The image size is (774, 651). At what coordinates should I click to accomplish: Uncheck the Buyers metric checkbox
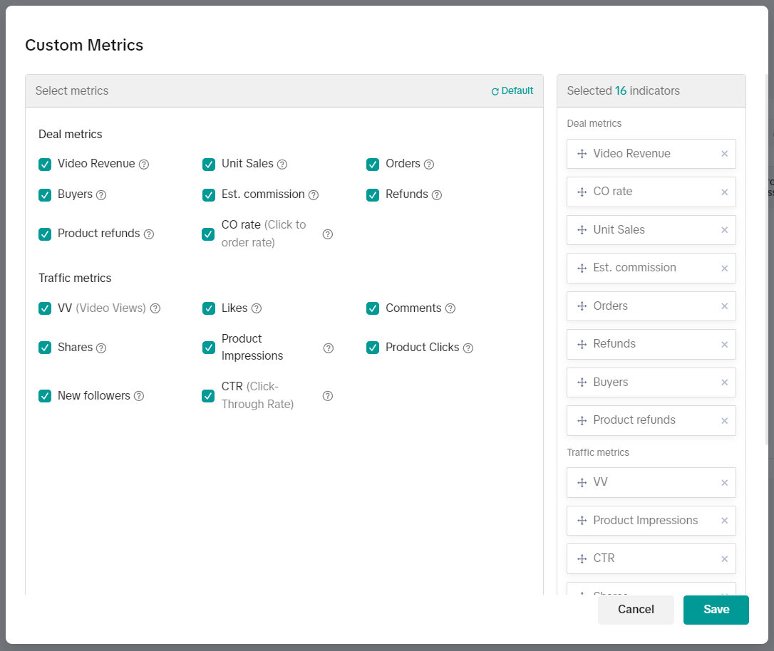[45, 195]
